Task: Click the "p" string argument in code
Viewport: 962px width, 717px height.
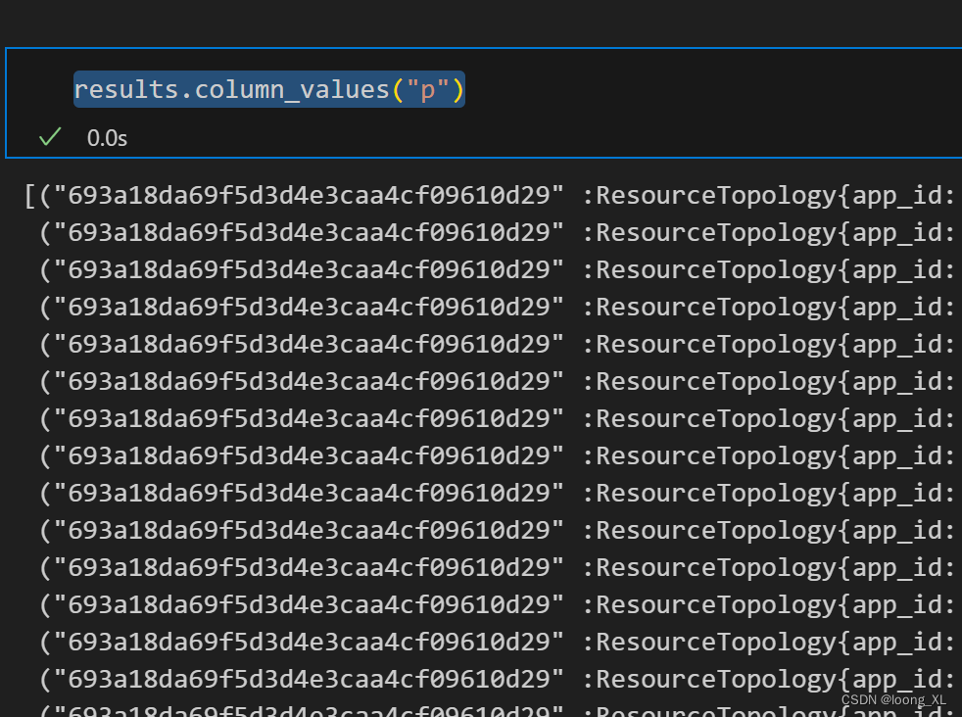Action: 427,90
